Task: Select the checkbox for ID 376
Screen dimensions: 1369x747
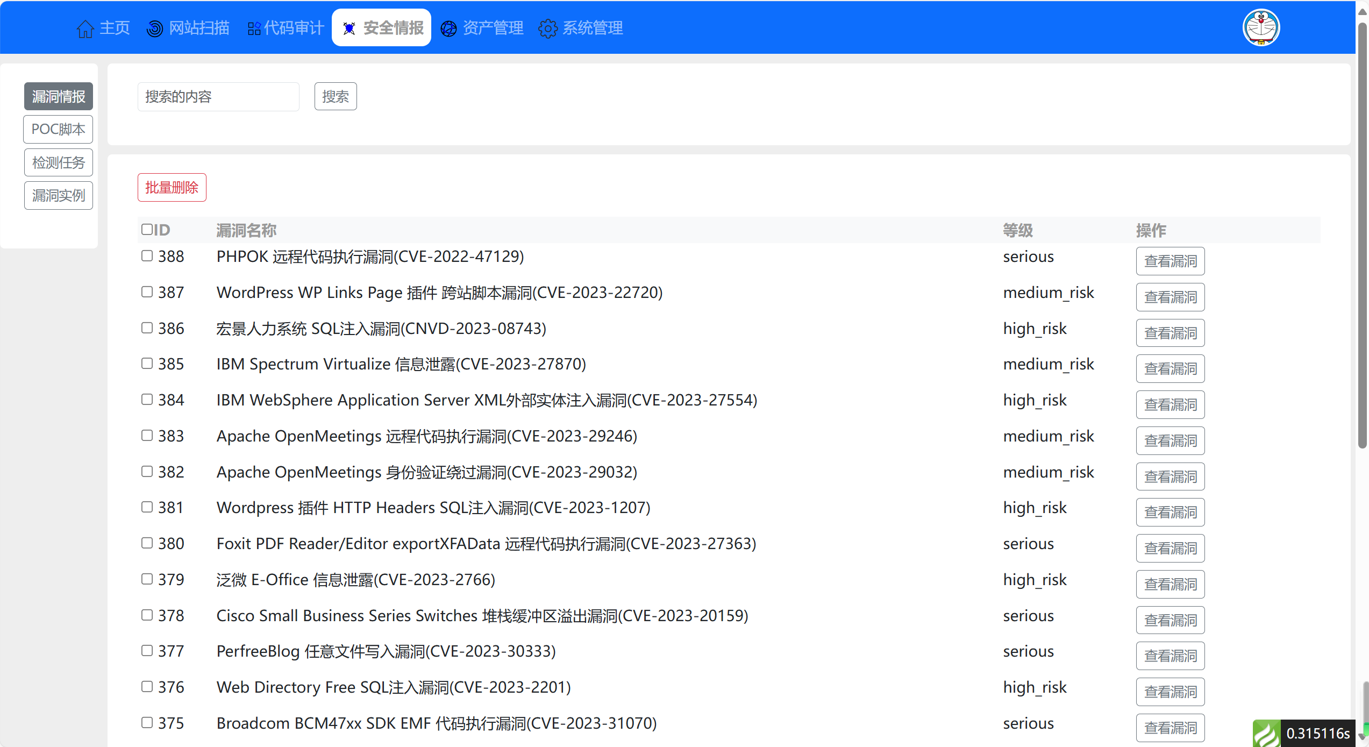Action: (147, 686)
